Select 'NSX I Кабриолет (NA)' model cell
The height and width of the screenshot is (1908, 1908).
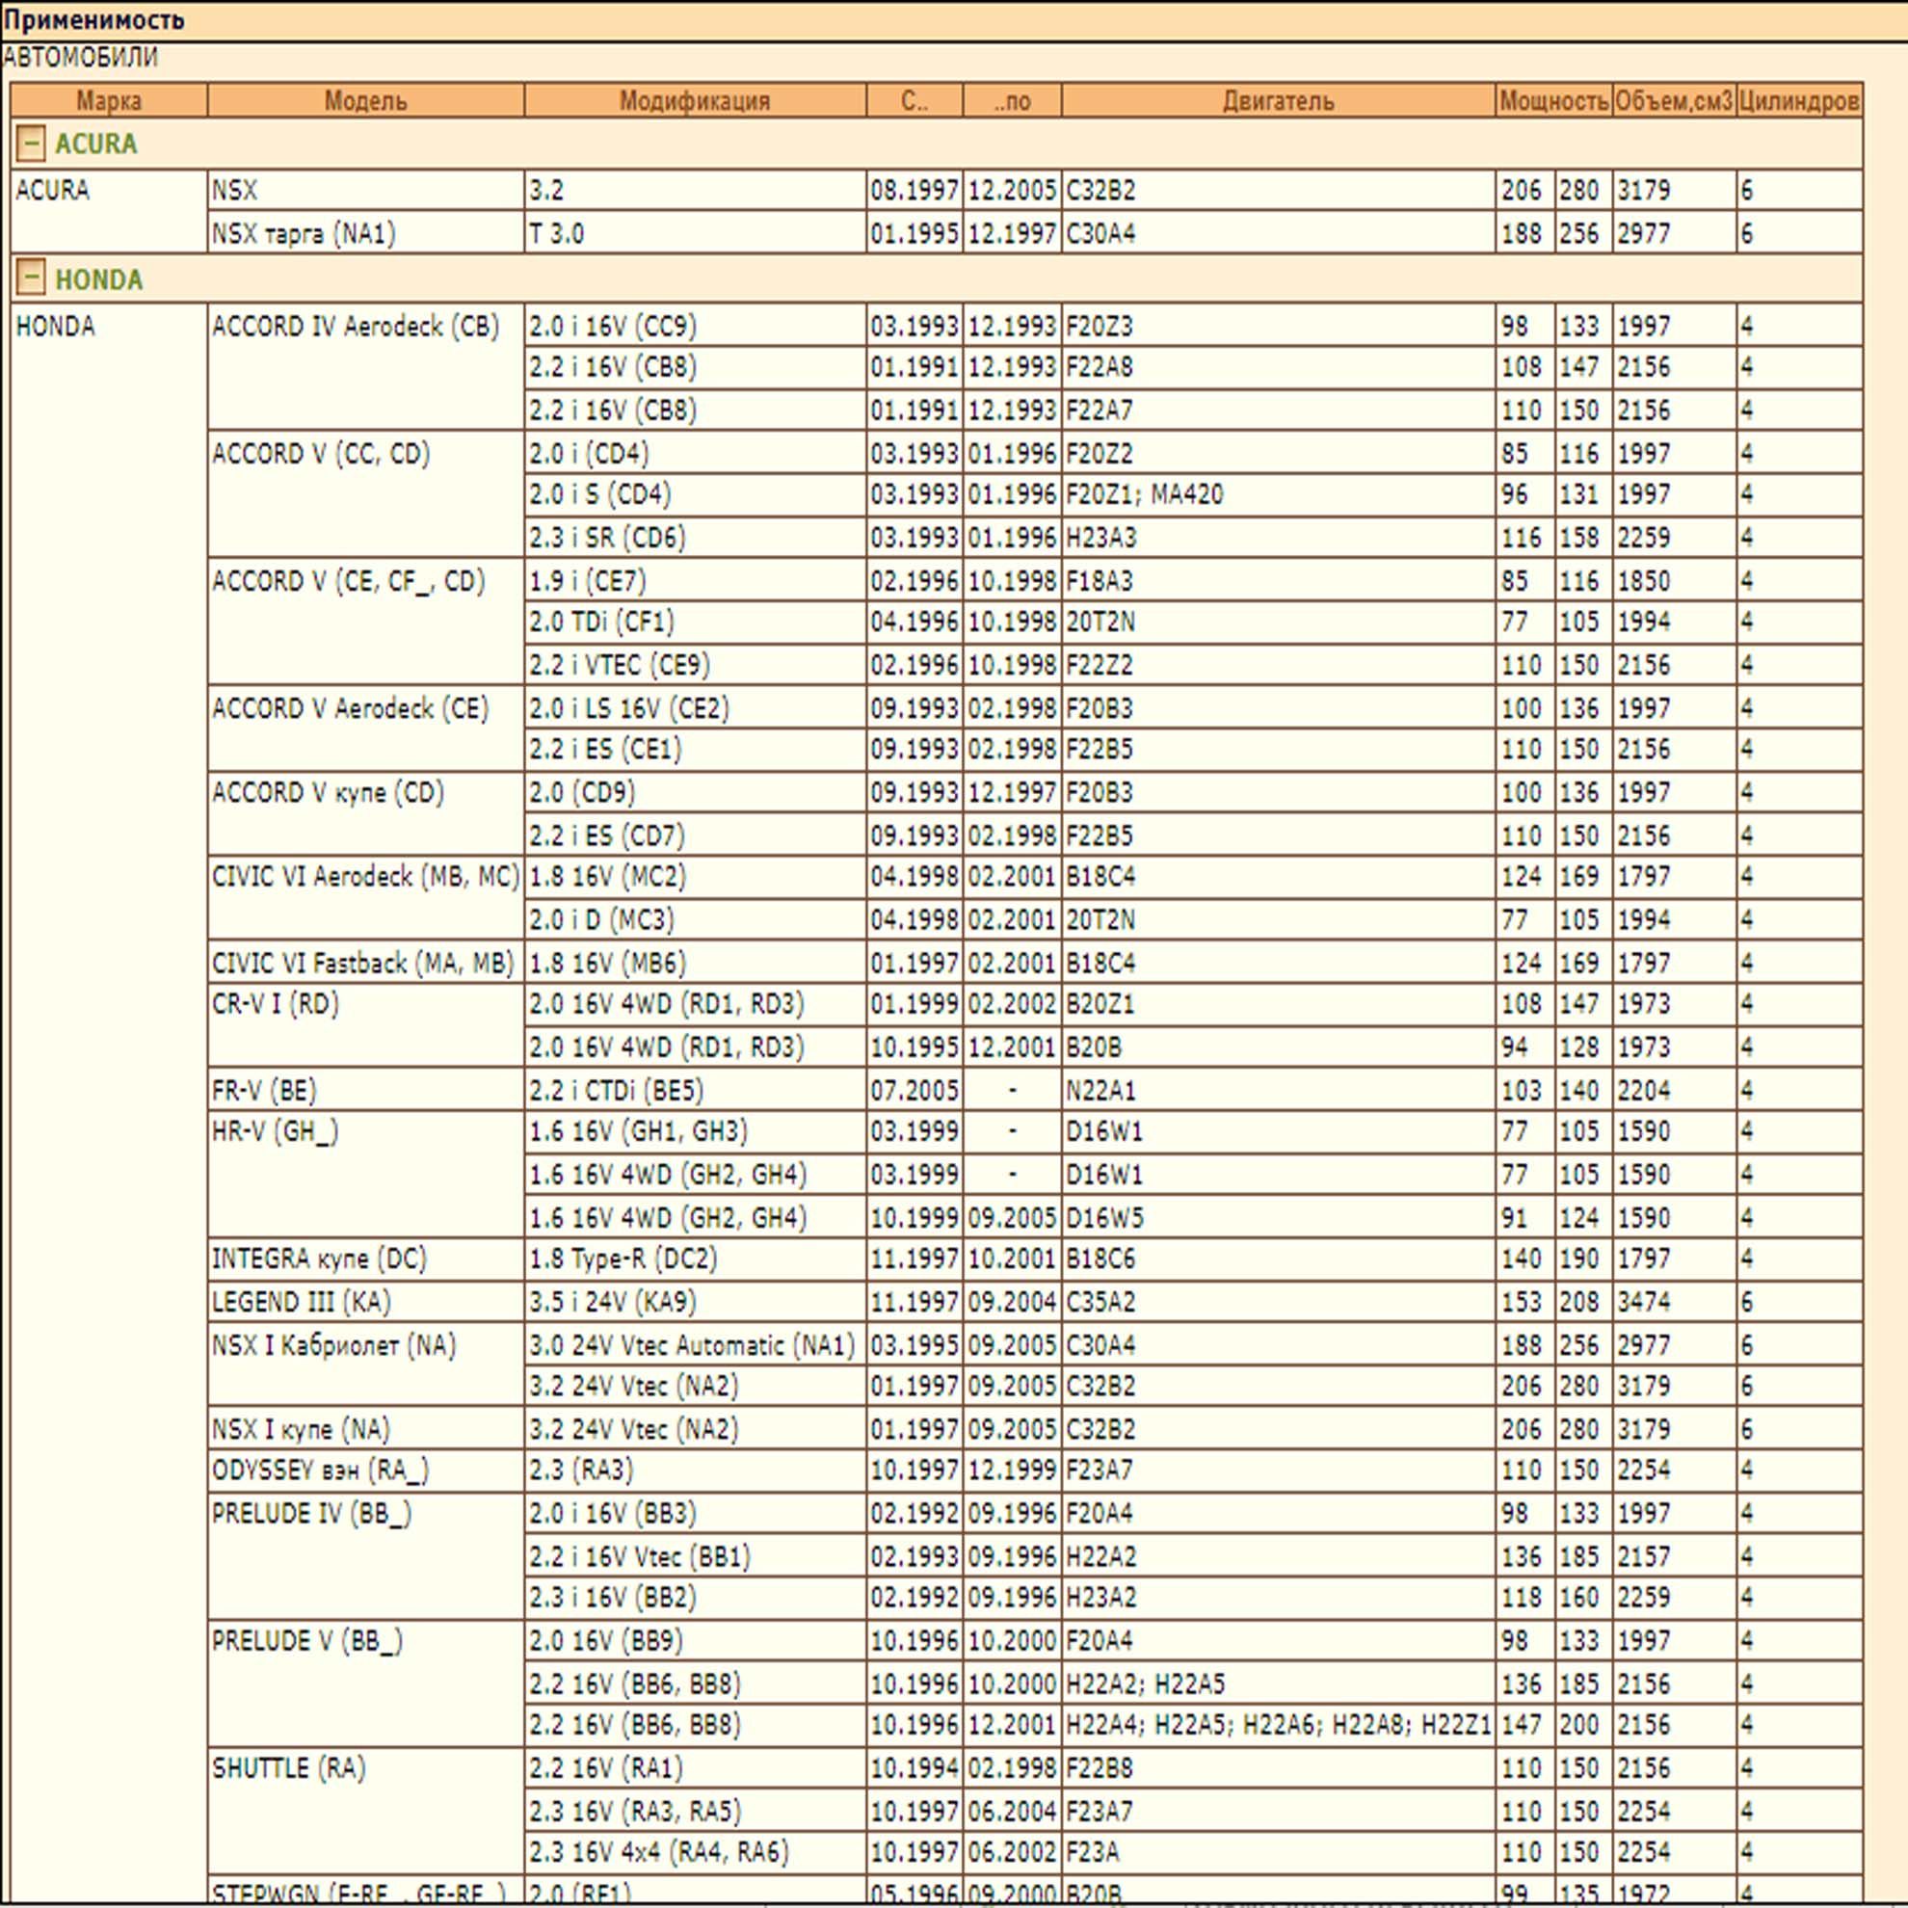tap(365, 1365)
